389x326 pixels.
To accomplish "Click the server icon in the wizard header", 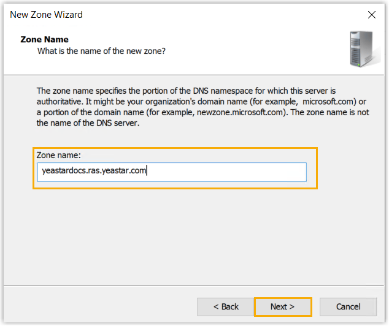I will (x=361, y=49).
